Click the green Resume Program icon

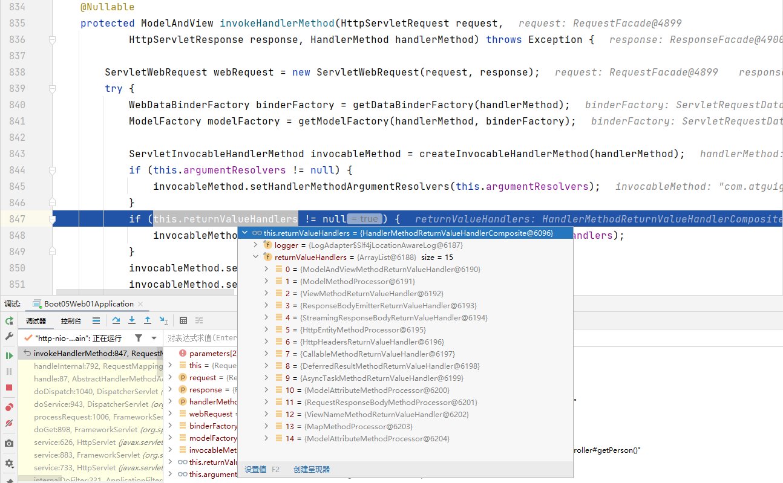[x=9, y=355]
